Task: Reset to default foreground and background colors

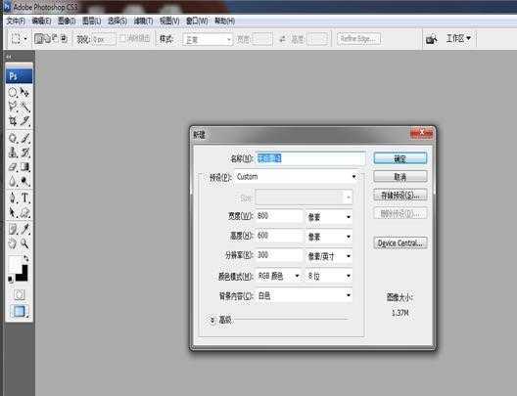Action: (10, 280)
